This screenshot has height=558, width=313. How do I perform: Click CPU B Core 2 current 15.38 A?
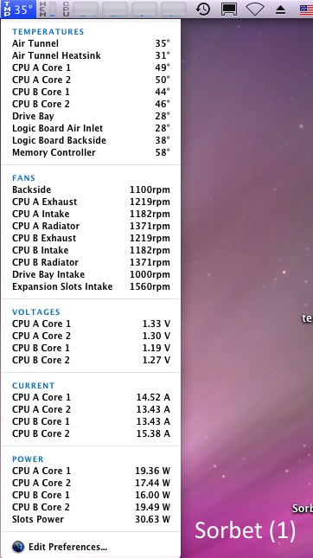click(x=91, y=433)
